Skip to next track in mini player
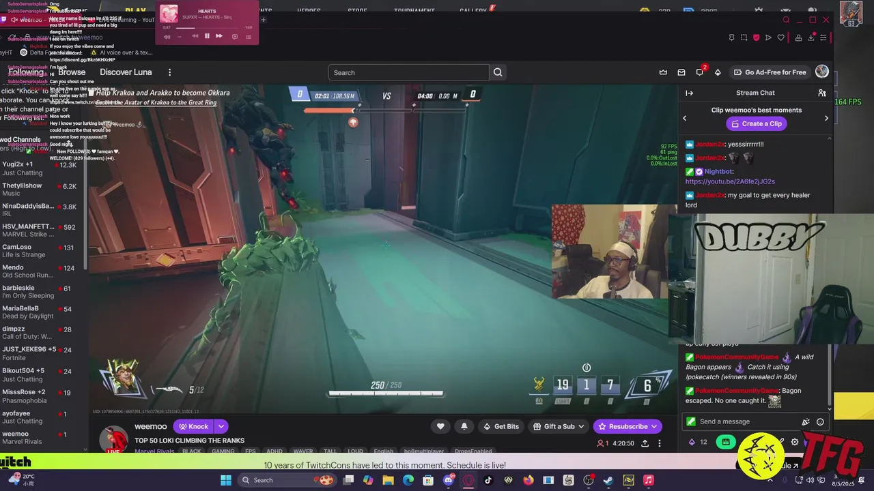 [x=219, y=36]
